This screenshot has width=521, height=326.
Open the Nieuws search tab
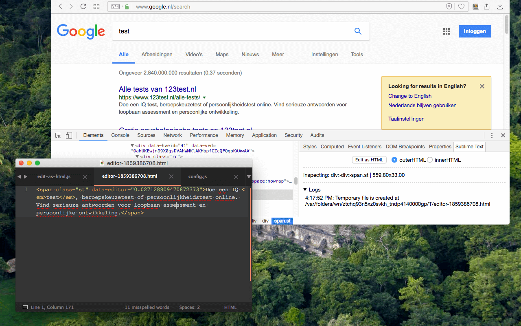250,55
